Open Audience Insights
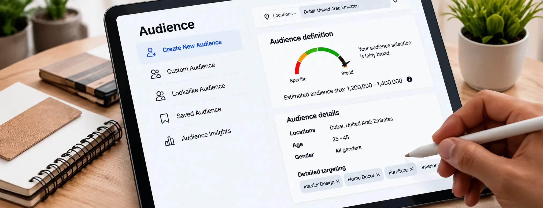This screenshot has width=543, height=208. [206, 135]
